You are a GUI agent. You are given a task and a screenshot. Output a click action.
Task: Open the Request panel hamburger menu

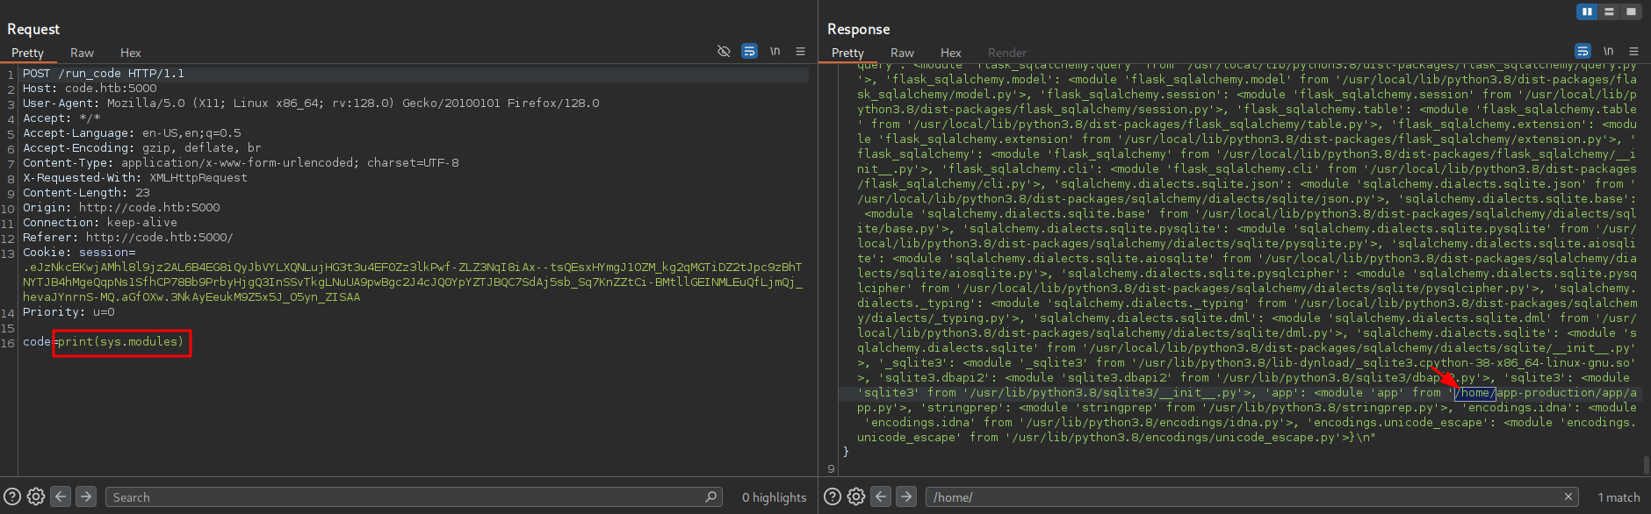click(800, 52)
